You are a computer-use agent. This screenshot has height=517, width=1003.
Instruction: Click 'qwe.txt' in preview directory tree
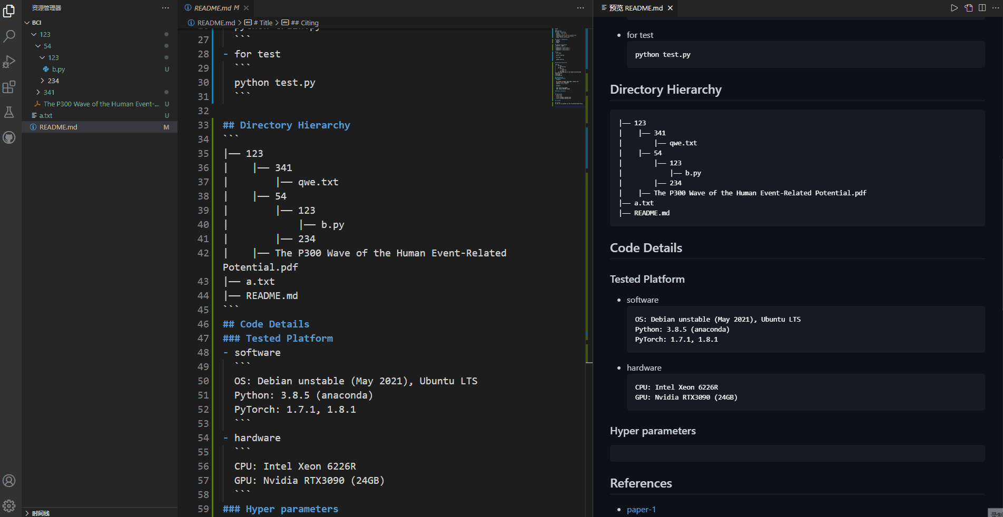(x=683, y=143)
